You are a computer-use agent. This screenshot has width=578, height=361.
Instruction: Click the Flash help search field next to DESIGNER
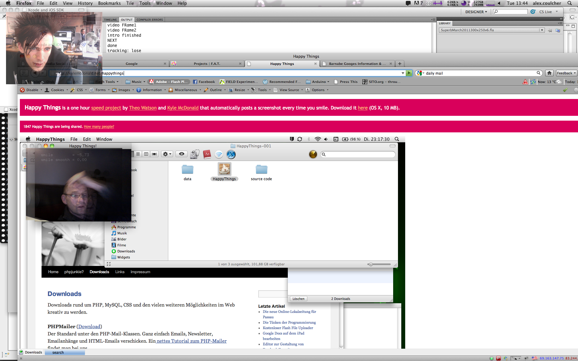pos(510,12)
